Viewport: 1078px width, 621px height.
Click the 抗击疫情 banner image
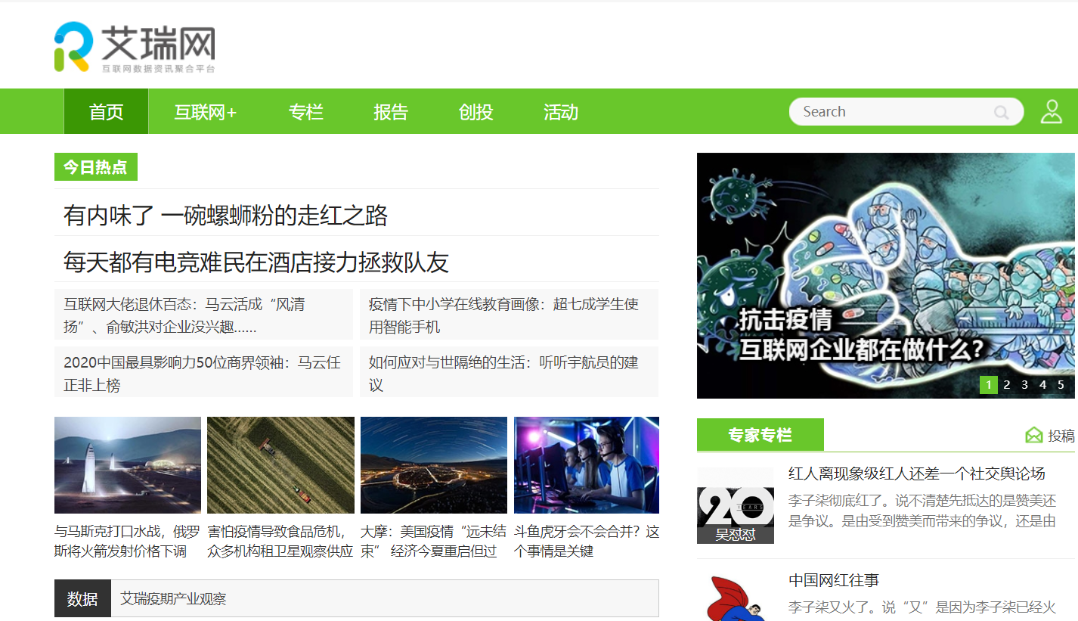885,275
